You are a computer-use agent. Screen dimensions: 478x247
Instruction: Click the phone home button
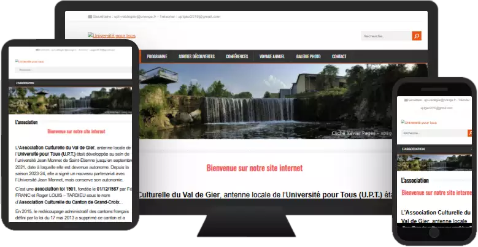[434, 233]
